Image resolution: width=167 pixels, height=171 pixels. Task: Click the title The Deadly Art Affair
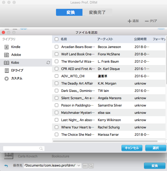click(x=77, y=84)
